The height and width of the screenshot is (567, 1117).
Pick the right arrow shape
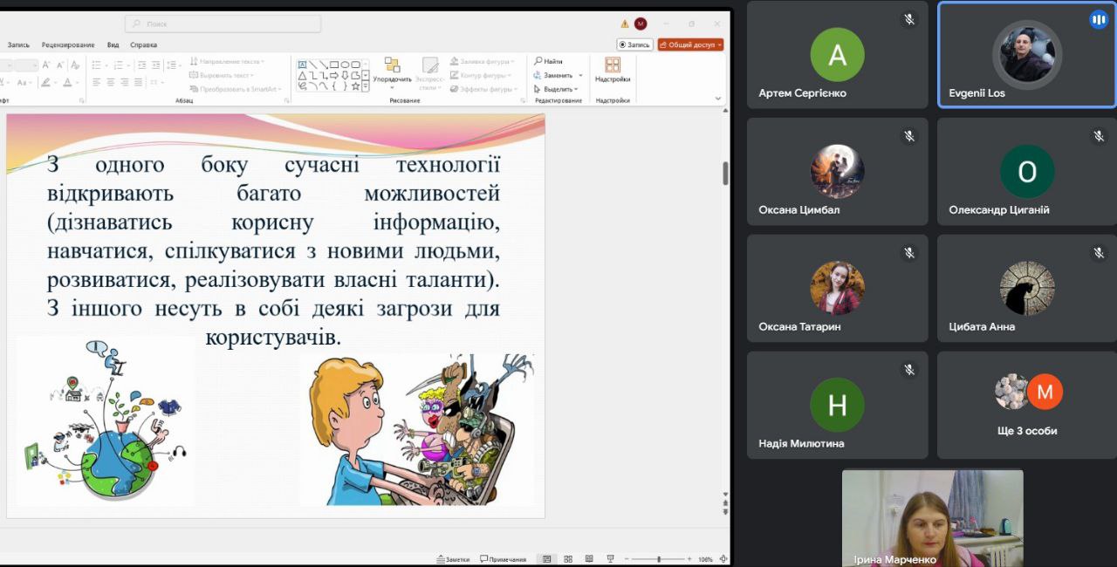(333, 75)
